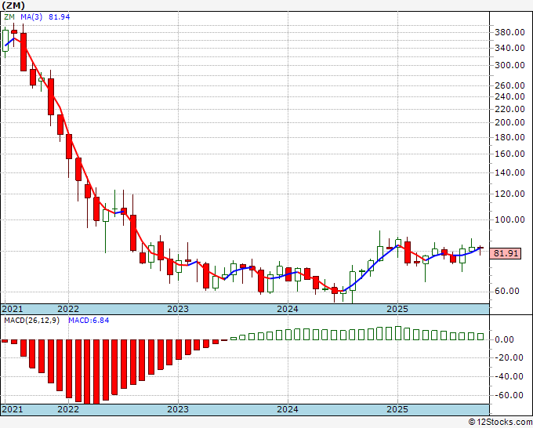Click 2021 on the MACD timeline

coord(13,409)
